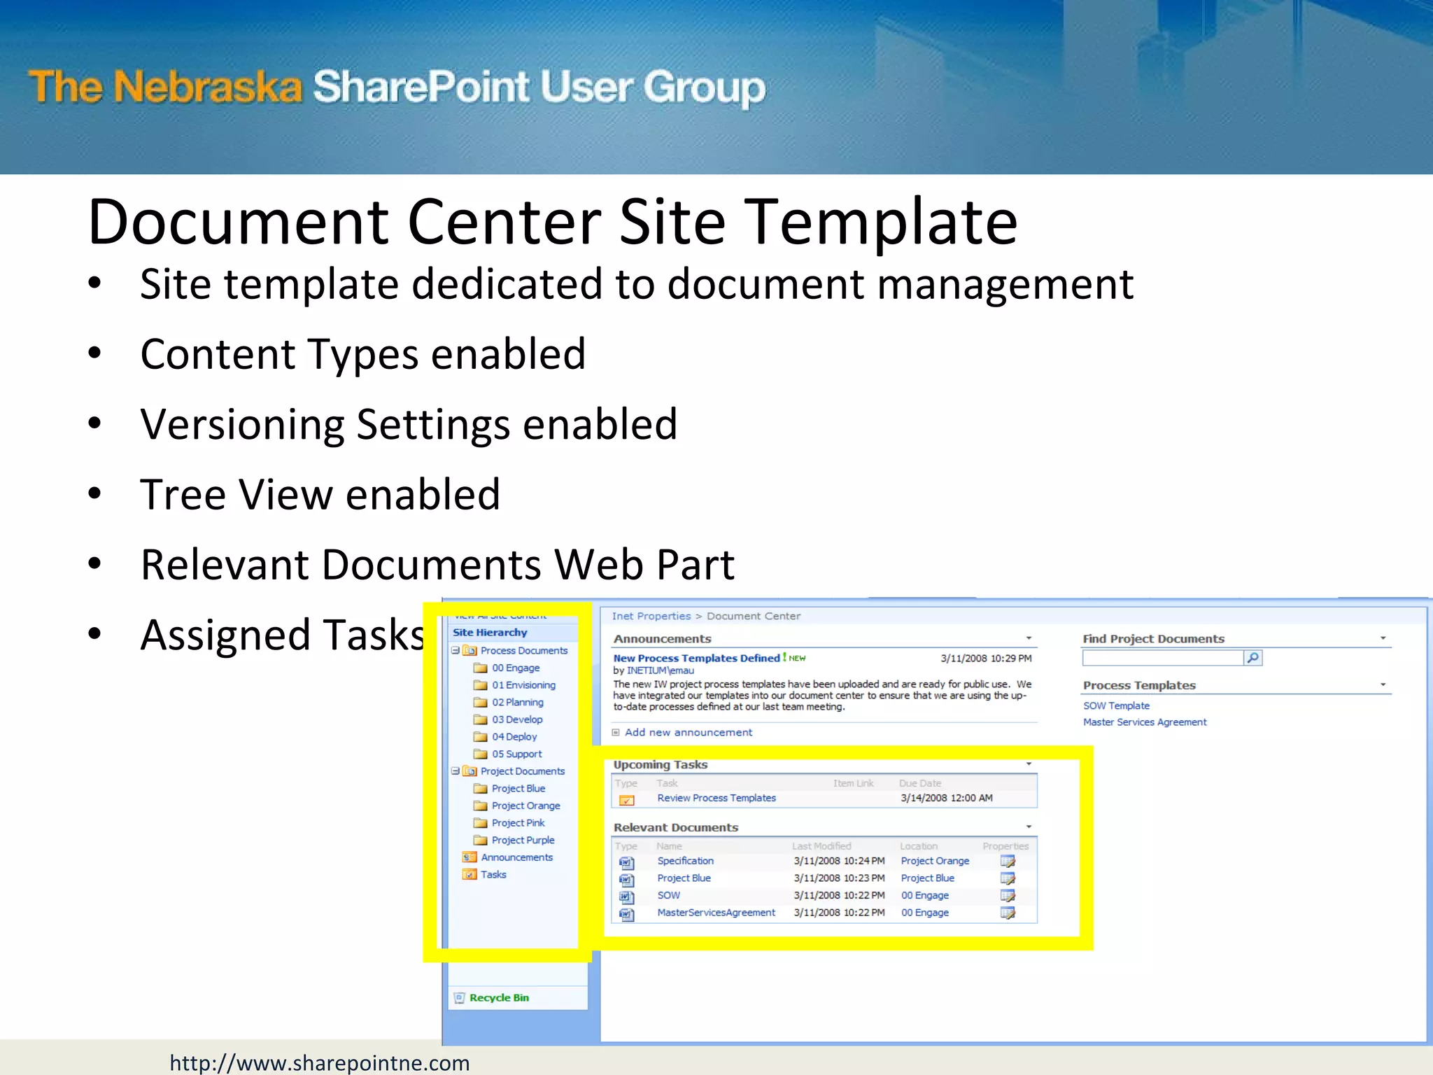The height and width of the screenshot is (1075, 1433).
Task: Click the MasterServicesAgreement Word document icon
Action: (x=627, y=914)
